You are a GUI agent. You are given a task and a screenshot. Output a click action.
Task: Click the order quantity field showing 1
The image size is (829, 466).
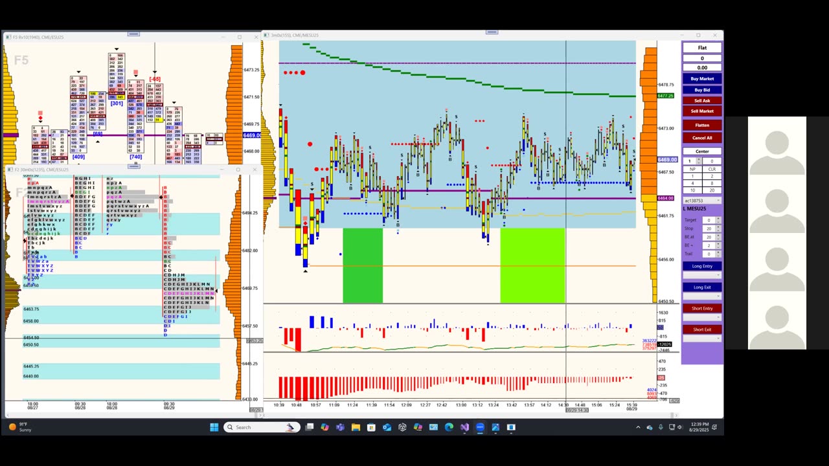click(x=690, y=161)
